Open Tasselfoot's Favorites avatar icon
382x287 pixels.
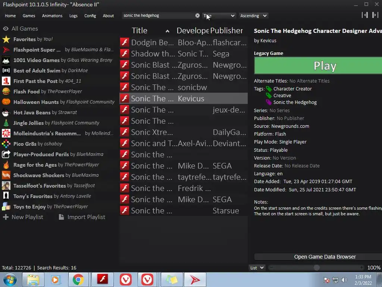point(6,186)
